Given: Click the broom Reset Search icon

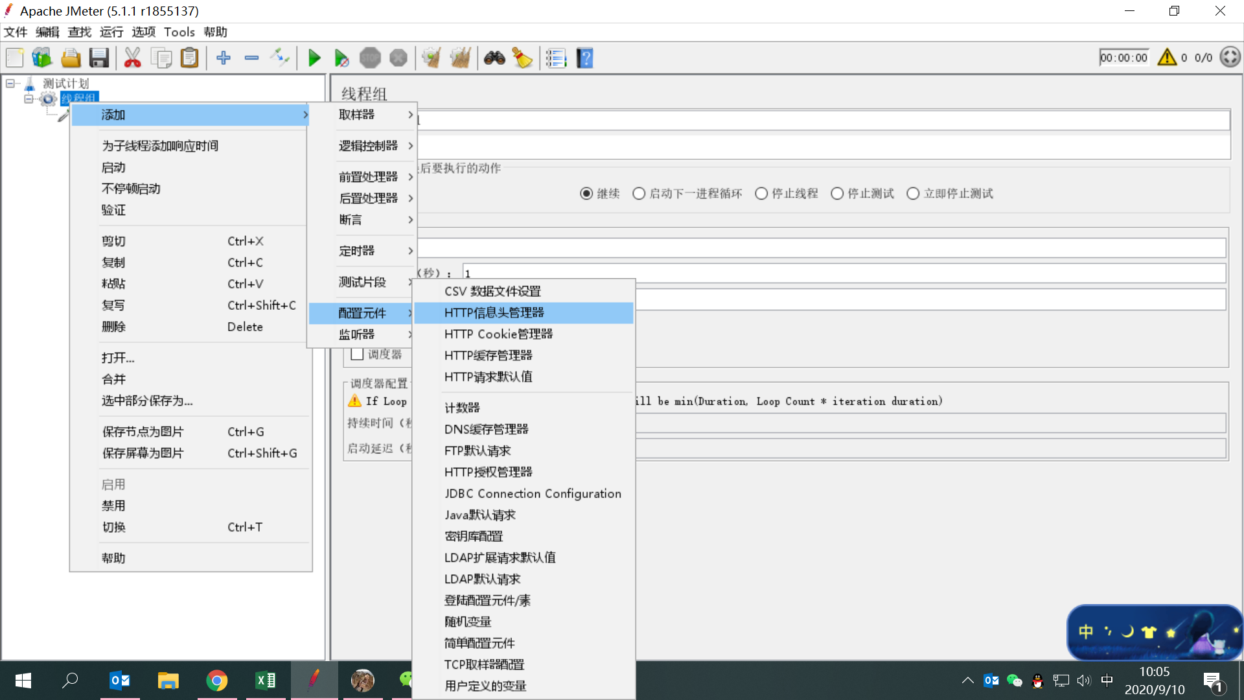Looking at the screenshot, I should tap(522, 58).
